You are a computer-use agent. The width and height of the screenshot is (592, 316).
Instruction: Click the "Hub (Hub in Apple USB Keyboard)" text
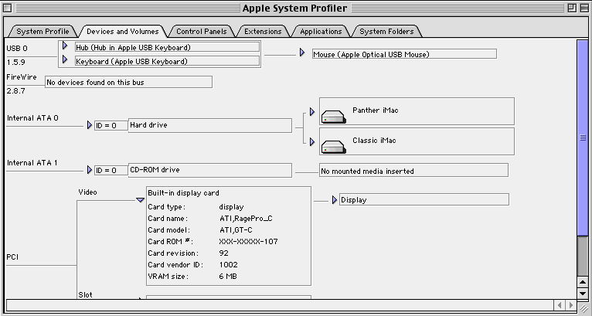click(x=133, y=48)
